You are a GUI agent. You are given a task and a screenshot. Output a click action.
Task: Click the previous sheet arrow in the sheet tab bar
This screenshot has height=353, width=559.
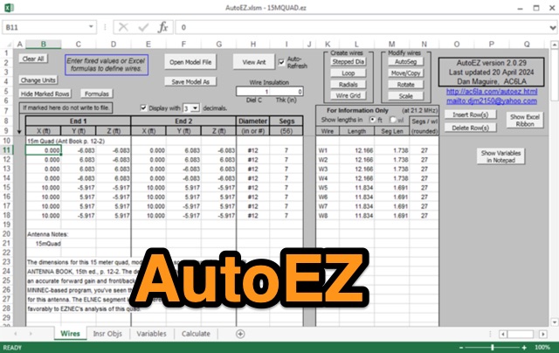pyautogui.click(x=16, y=334)
